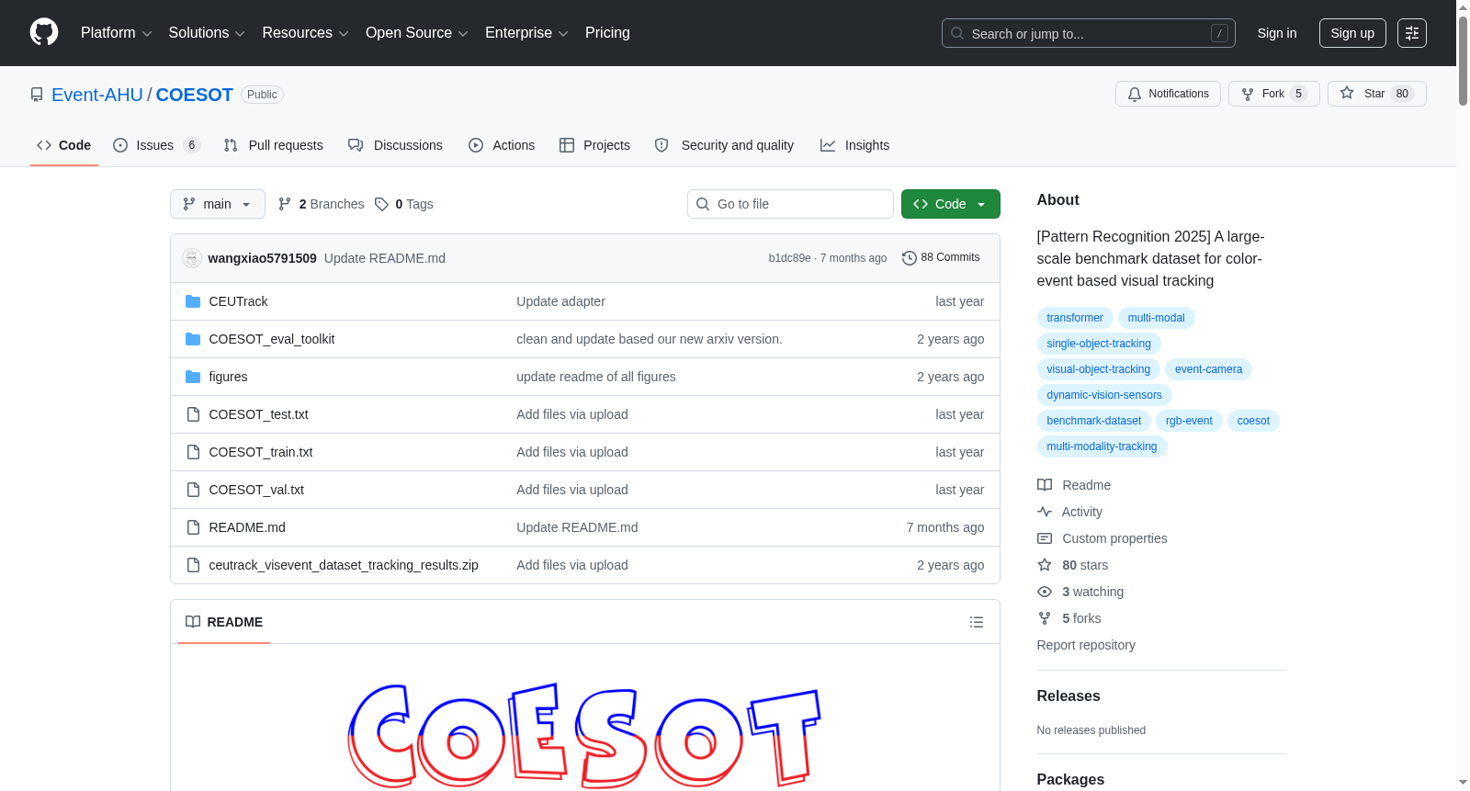Click the file icon next to README.md
Viewport: 1470px width, 791px height.
[193, 527]
